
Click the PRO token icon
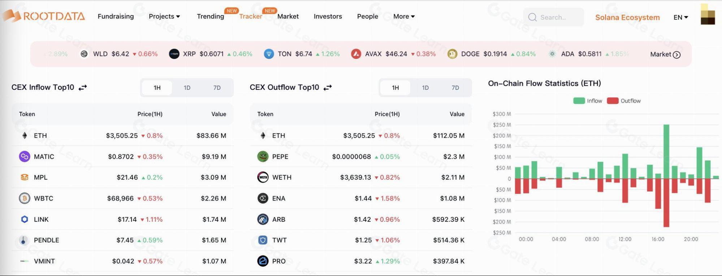click(263, 261)
